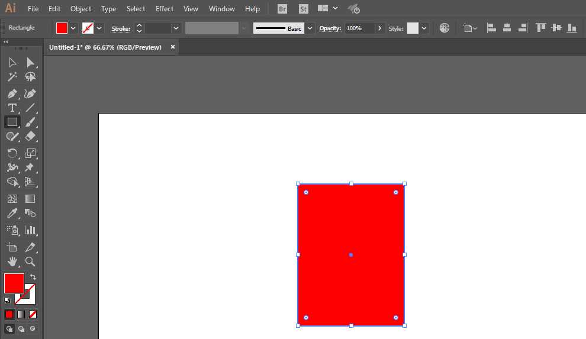This screenshot has width=586, height=339.
Task: Activate the Zoom tool
Action: 30,261
